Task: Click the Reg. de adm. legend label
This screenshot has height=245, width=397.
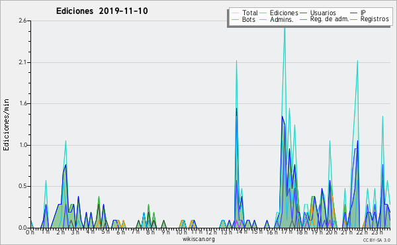Action: tap(330, 19)
